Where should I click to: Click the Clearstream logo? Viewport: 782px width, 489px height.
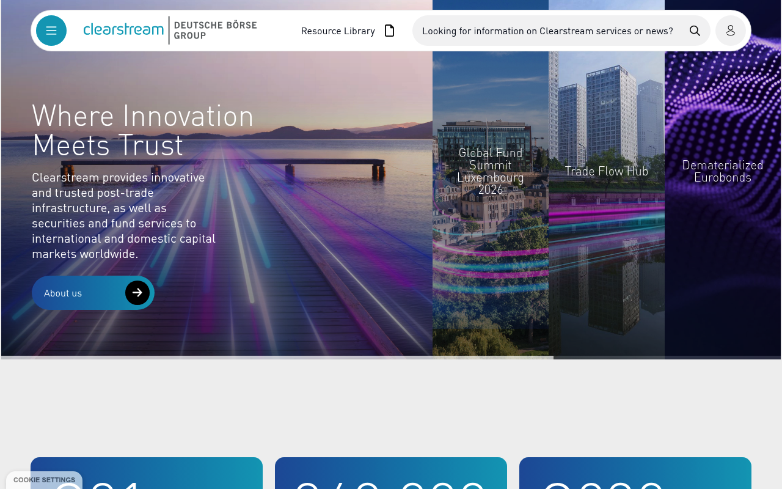click(123, 29)
